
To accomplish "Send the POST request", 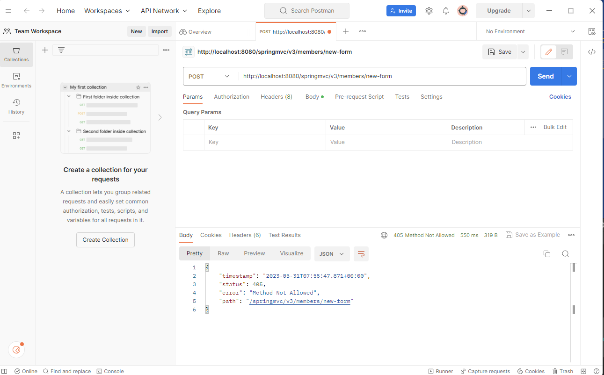I will click(546, 76).
